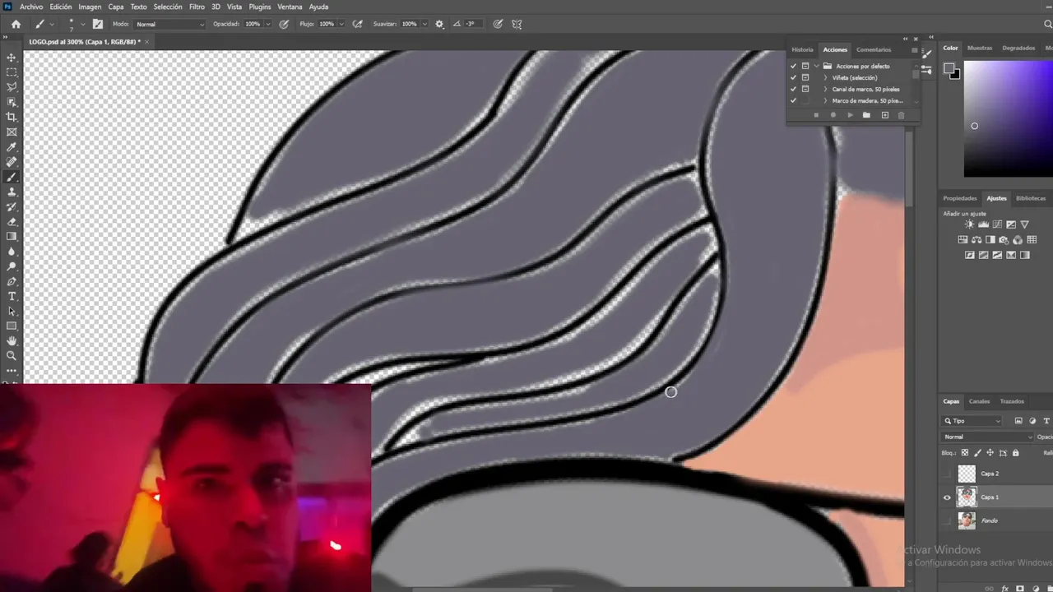Select the Clone Stamp tool
The width and height of the screenshot is (1053, 592).
point(12,192)
